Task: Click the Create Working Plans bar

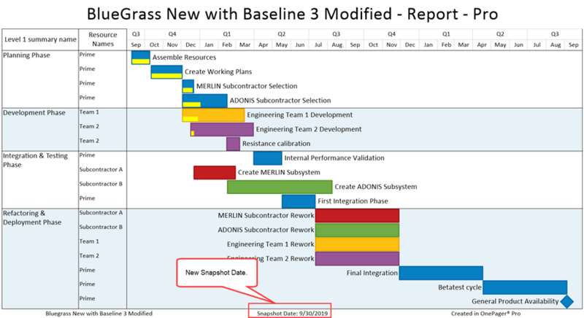Action: point(166,71)
